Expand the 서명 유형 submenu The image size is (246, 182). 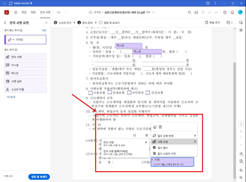tap(174, 142)
